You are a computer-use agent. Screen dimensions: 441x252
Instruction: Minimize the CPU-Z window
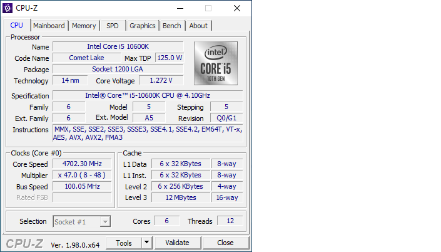click(180, 8)
